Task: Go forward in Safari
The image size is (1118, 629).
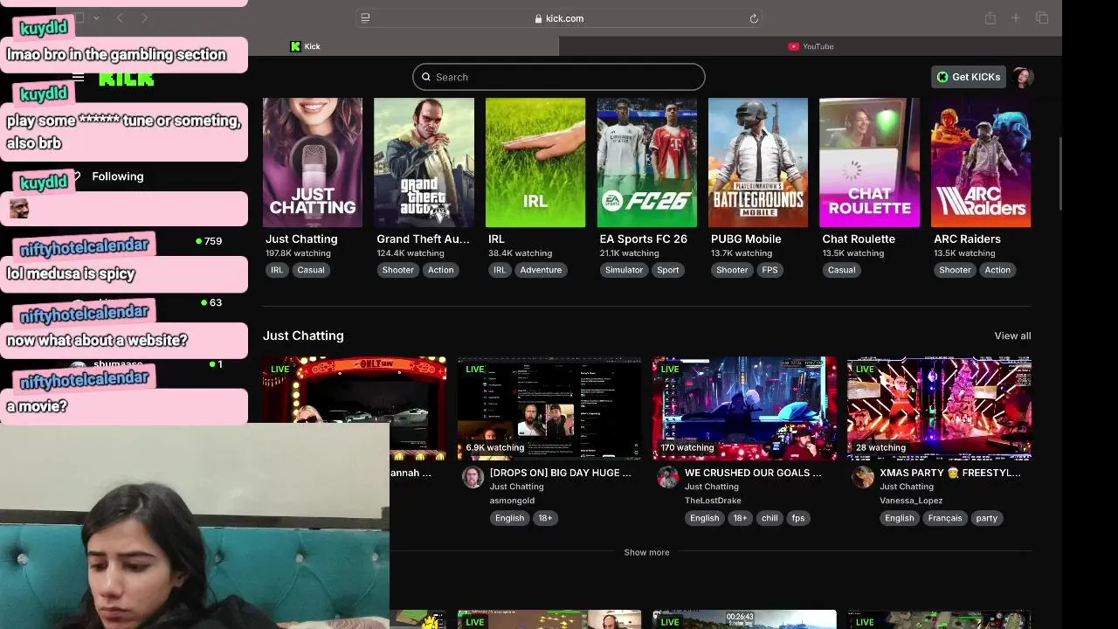Action: (x=145, y=18)
